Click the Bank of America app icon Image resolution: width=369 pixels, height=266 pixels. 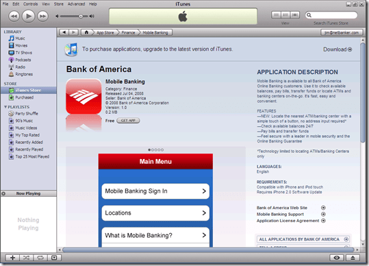[x=84, y=97]
